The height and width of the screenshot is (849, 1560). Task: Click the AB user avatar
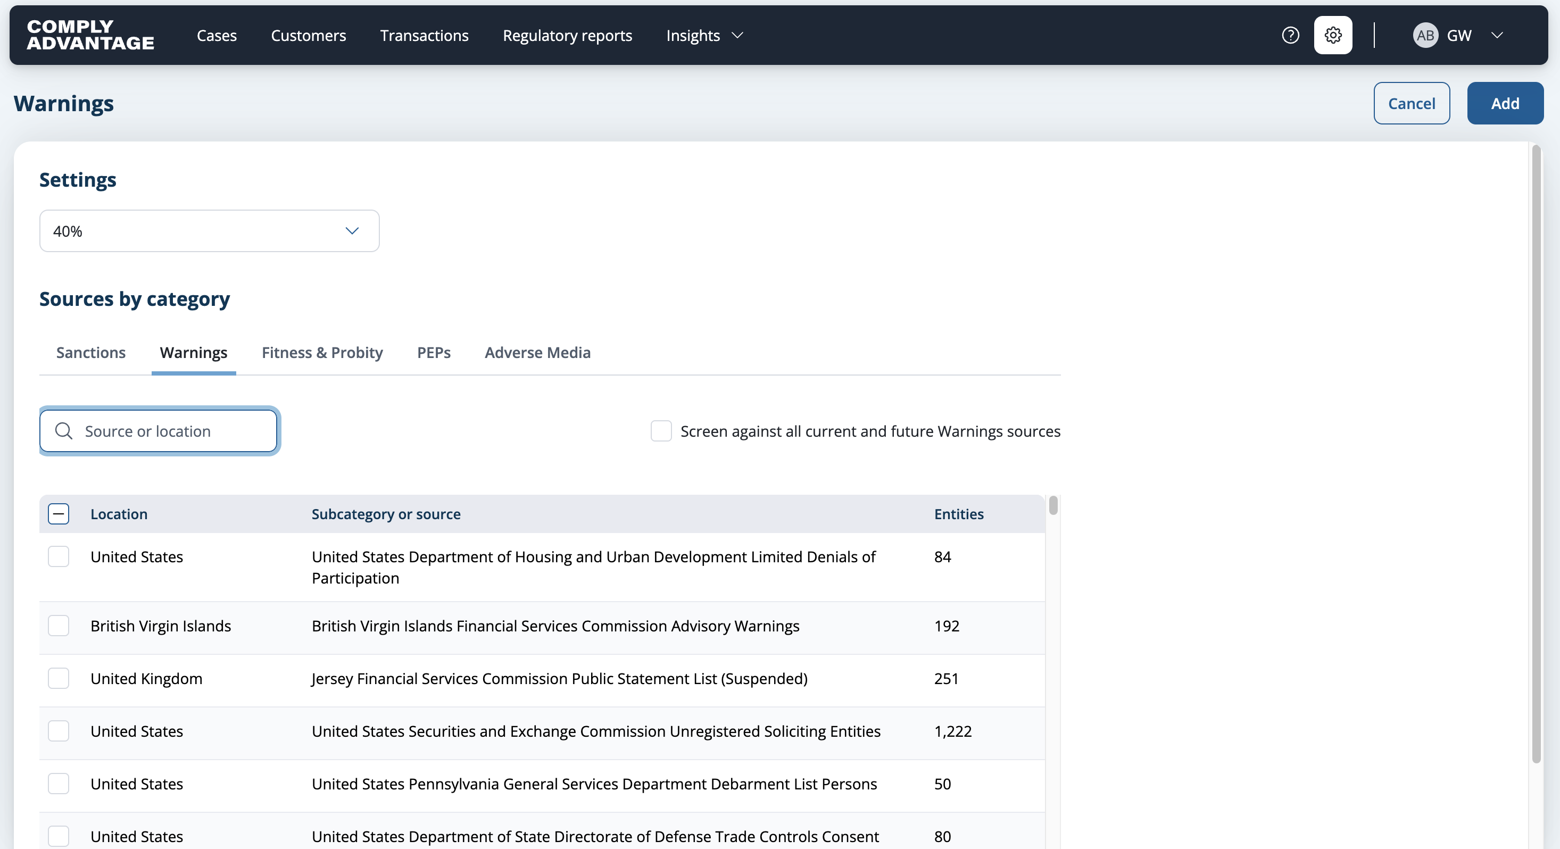(1425, 35)
